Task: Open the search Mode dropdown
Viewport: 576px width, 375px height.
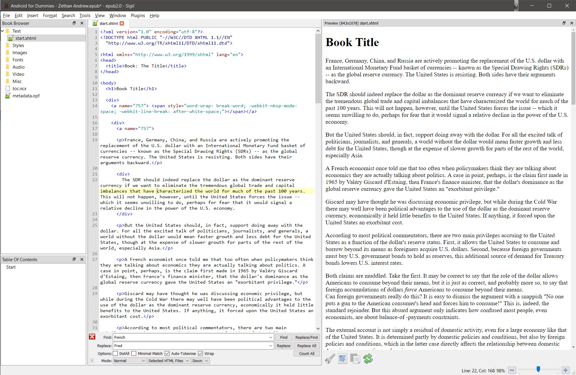Action: click(x=129, y=361)
